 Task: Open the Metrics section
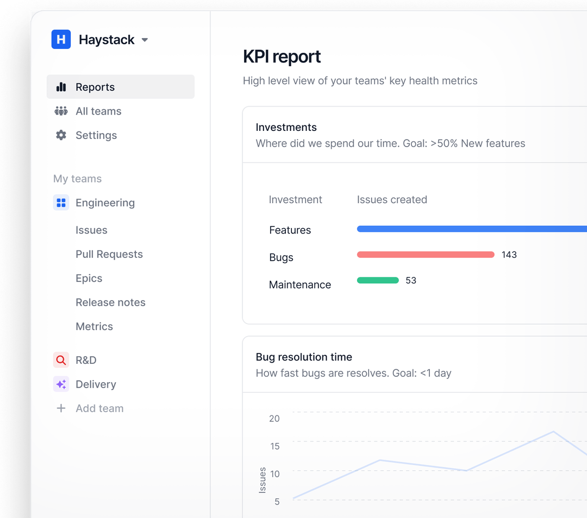pos(94,326)
